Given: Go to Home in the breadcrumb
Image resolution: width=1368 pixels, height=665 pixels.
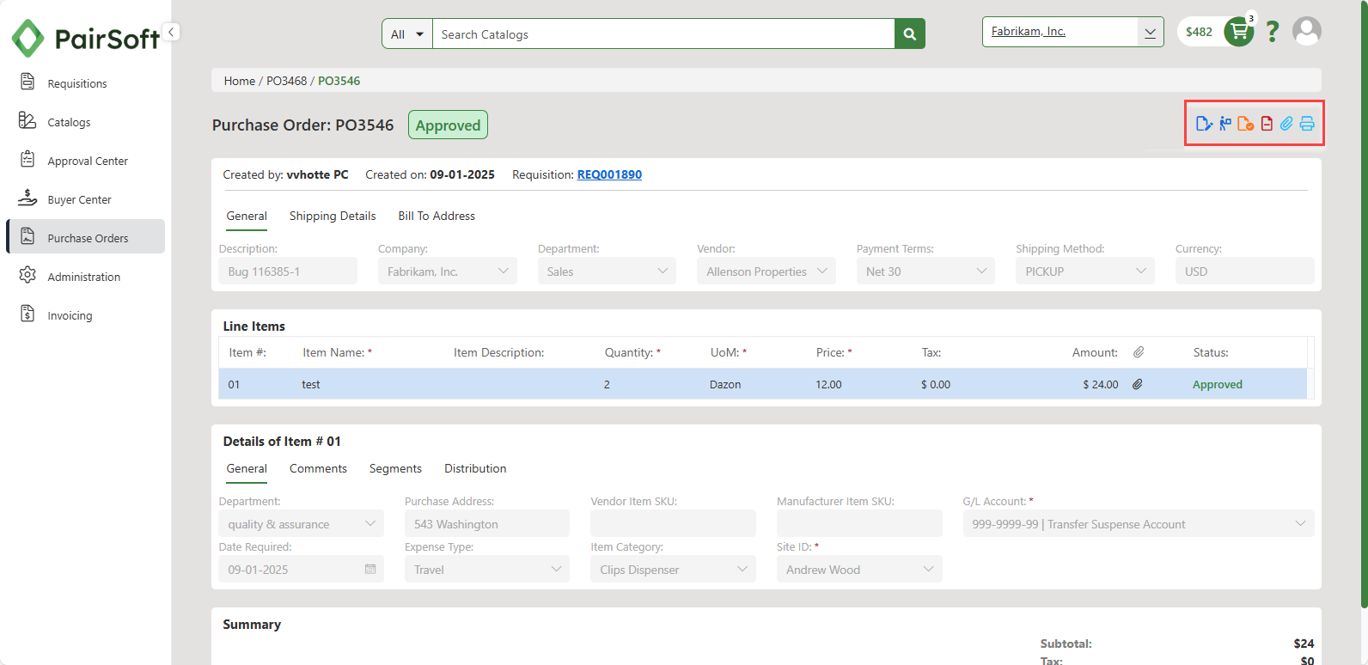Looking at the screenshot, I should click(x=240, y=81).
